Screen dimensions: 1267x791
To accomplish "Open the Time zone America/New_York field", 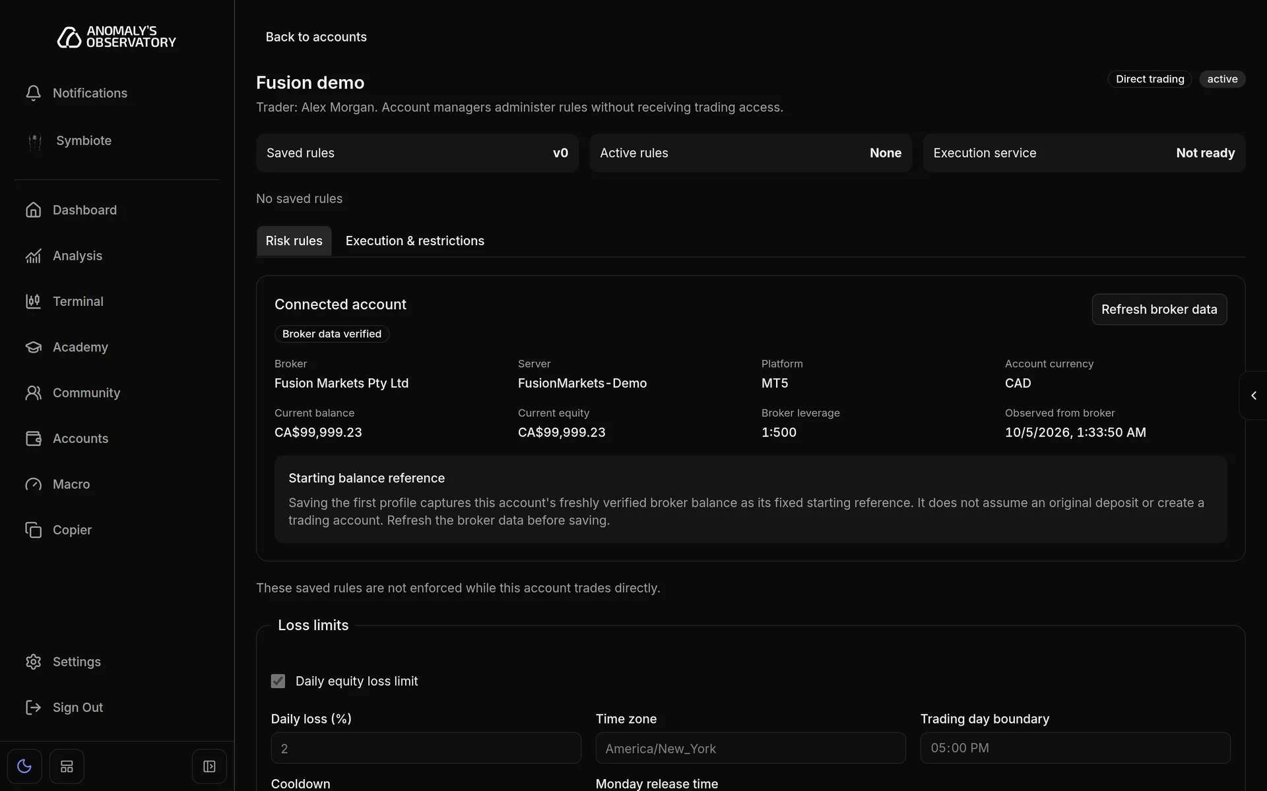I will coord(750,748).
